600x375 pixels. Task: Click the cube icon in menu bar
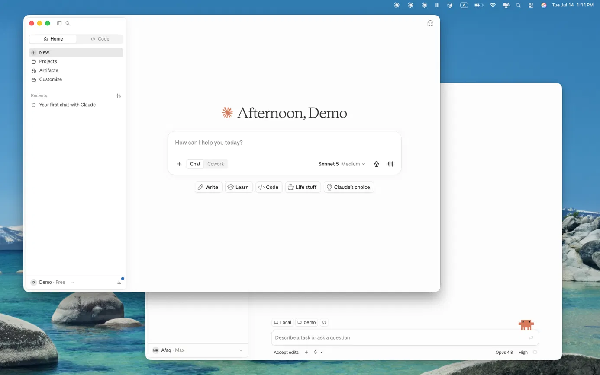click(x=450, y=5)
